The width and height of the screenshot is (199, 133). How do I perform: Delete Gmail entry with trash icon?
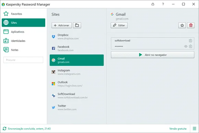coord(191,25)
